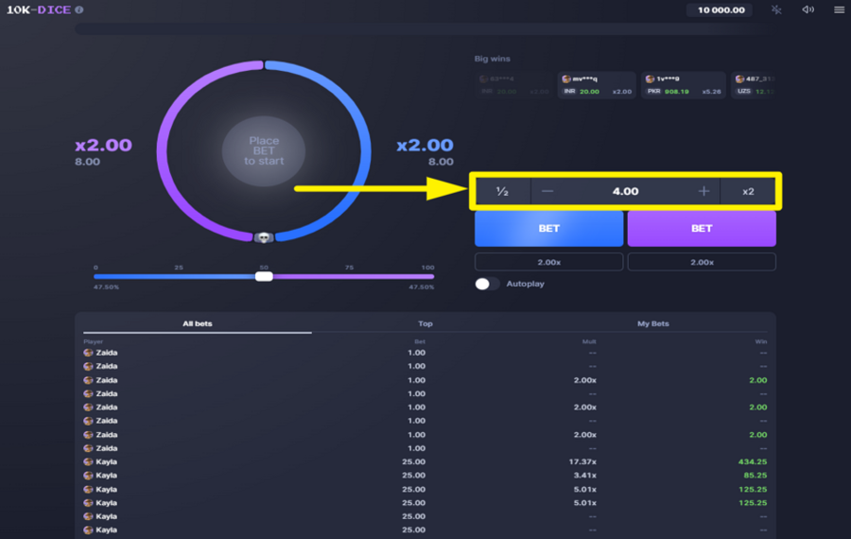Place a bet with the blue BET button
The width and height of the screenshot is (851, 539).
pyautogui.click(x=548, y=229)
